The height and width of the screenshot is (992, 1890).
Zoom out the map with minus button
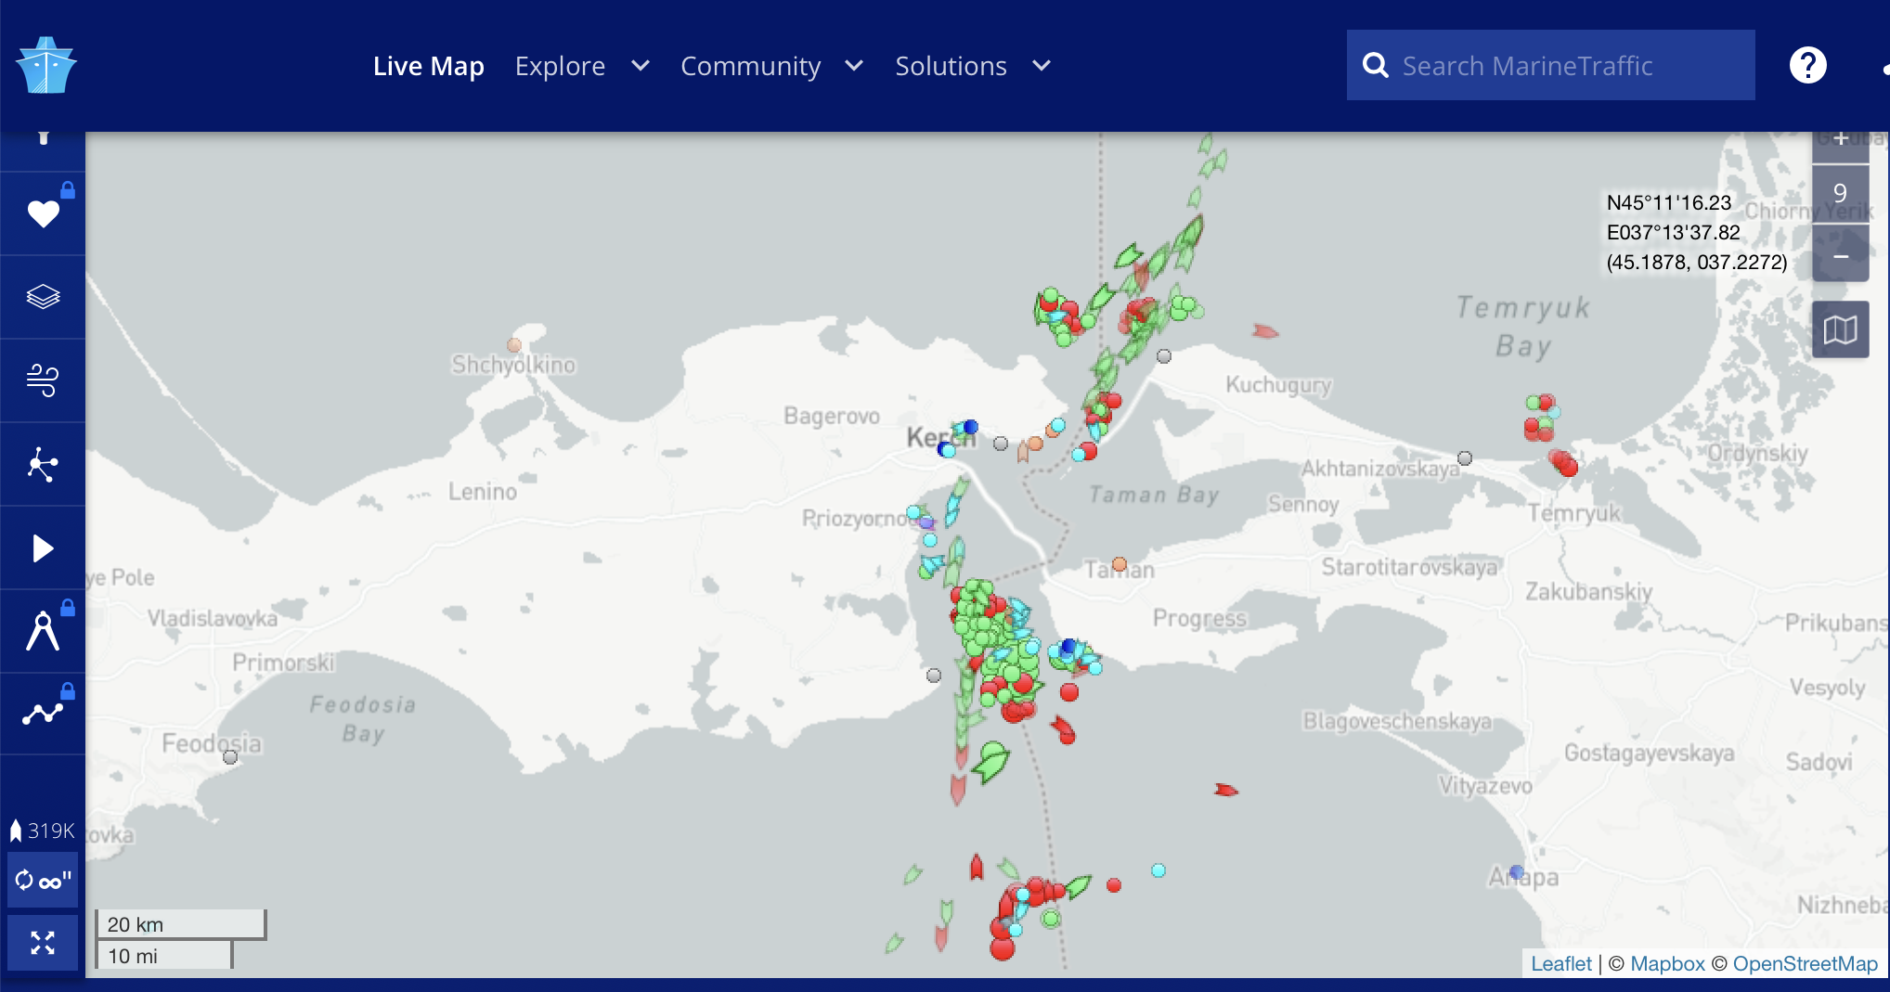pyautogui.click(x=1840, y=256)
